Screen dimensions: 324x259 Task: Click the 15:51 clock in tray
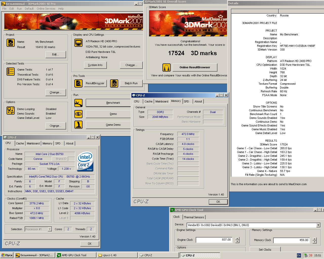tap(318, 255)
